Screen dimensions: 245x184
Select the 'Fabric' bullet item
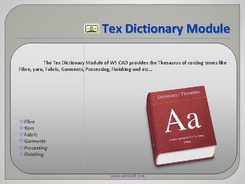point(29,135)
